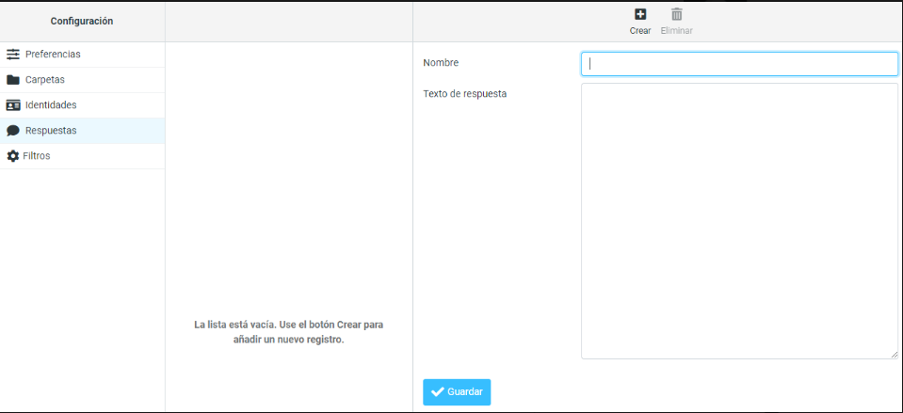Click inside the Texto de respuesta textarea
The image size is (903, 413).
(739, 221)
